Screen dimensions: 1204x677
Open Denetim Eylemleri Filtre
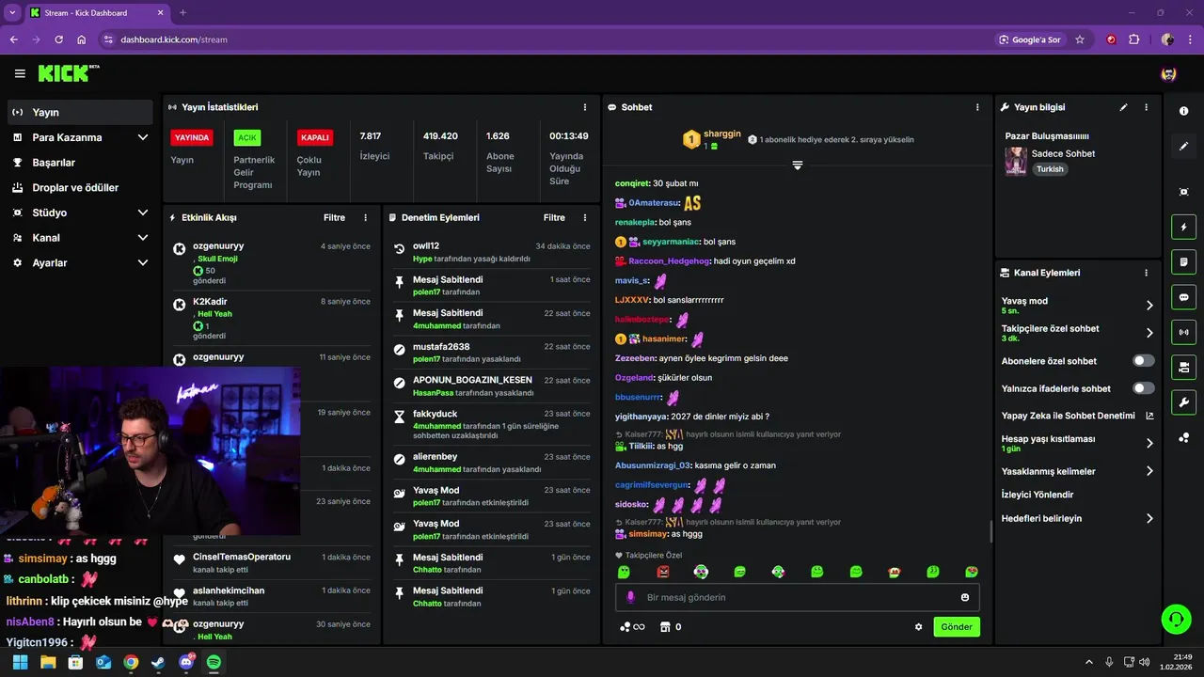pos(554,217)
